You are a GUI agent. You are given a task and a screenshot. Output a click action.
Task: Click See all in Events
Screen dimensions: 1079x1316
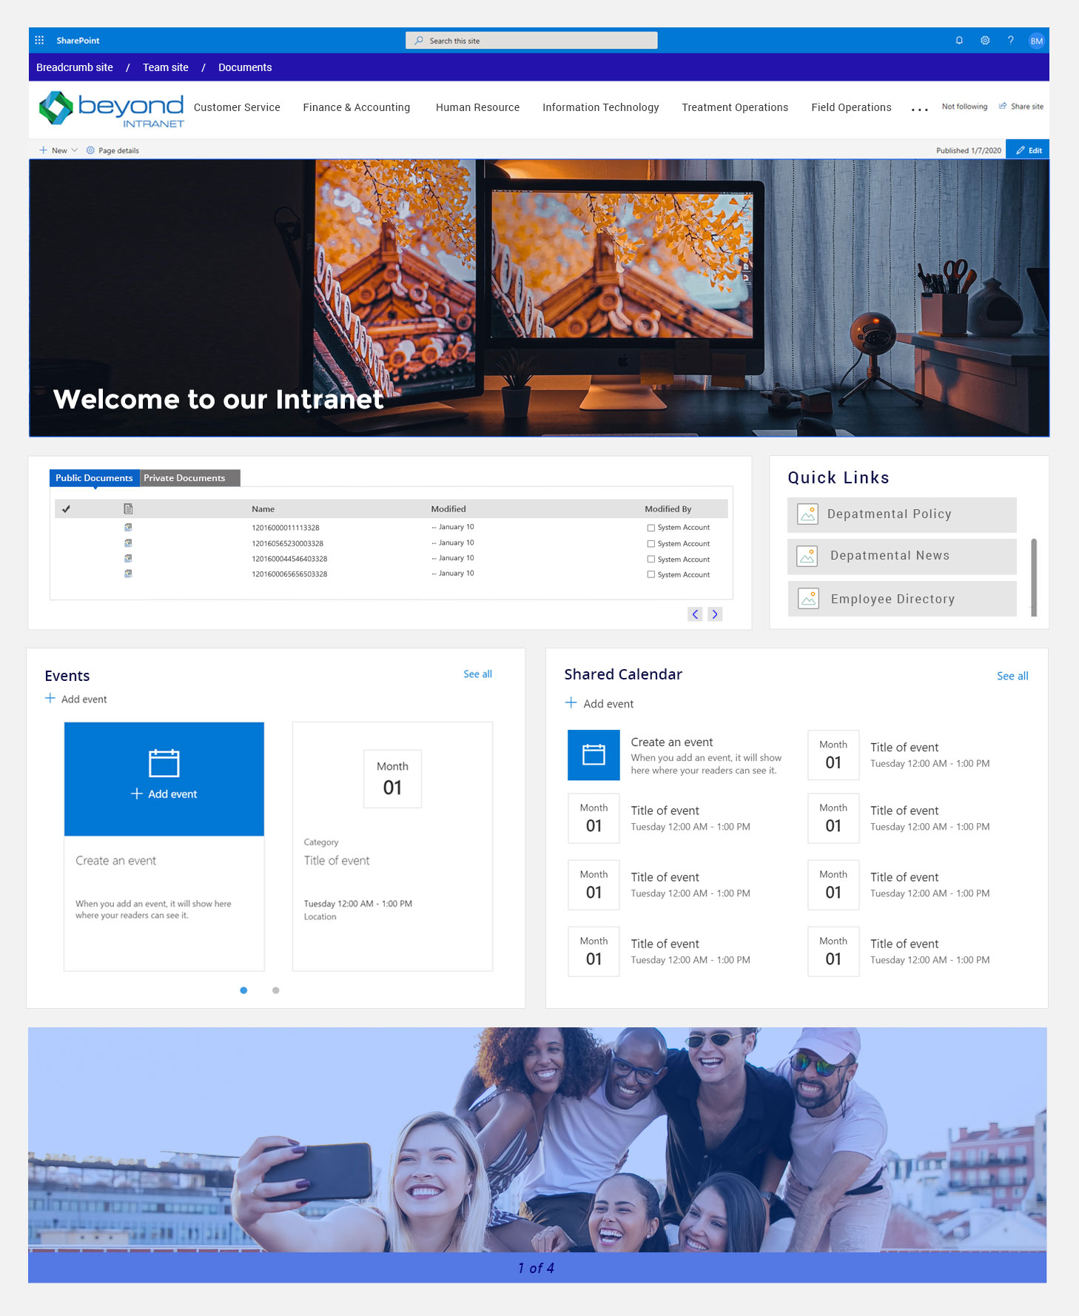pos(477,674)
